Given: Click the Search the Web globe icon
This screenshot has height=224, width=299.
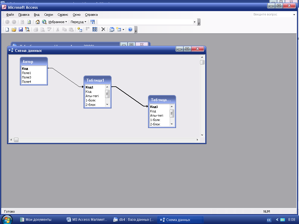Looking at the screenshot, I should pyautogui.click(x=44, y=22).
